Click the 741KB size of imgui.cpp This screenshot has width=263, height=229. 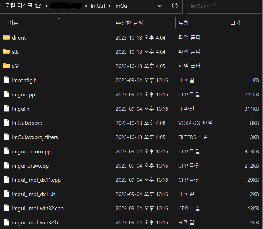point(252,95)
